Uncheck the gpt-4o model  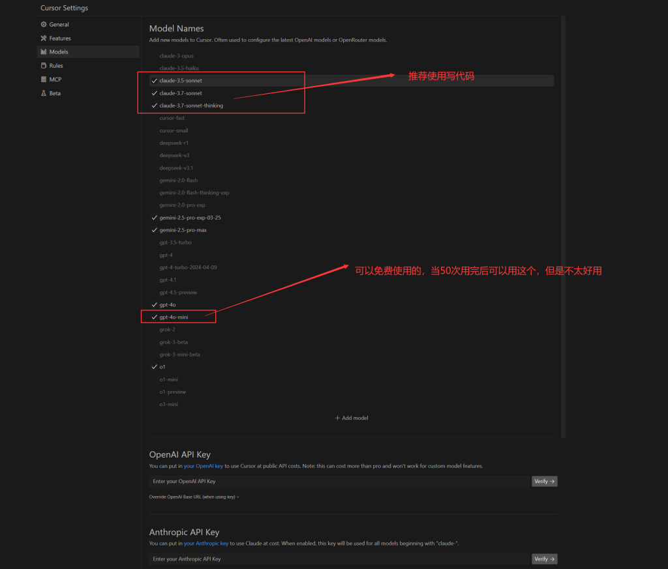[x=154, y=305]
